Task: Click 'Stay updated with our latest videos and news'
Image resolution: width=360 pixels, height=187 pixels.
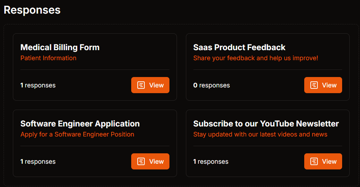Action: point(260,134)
